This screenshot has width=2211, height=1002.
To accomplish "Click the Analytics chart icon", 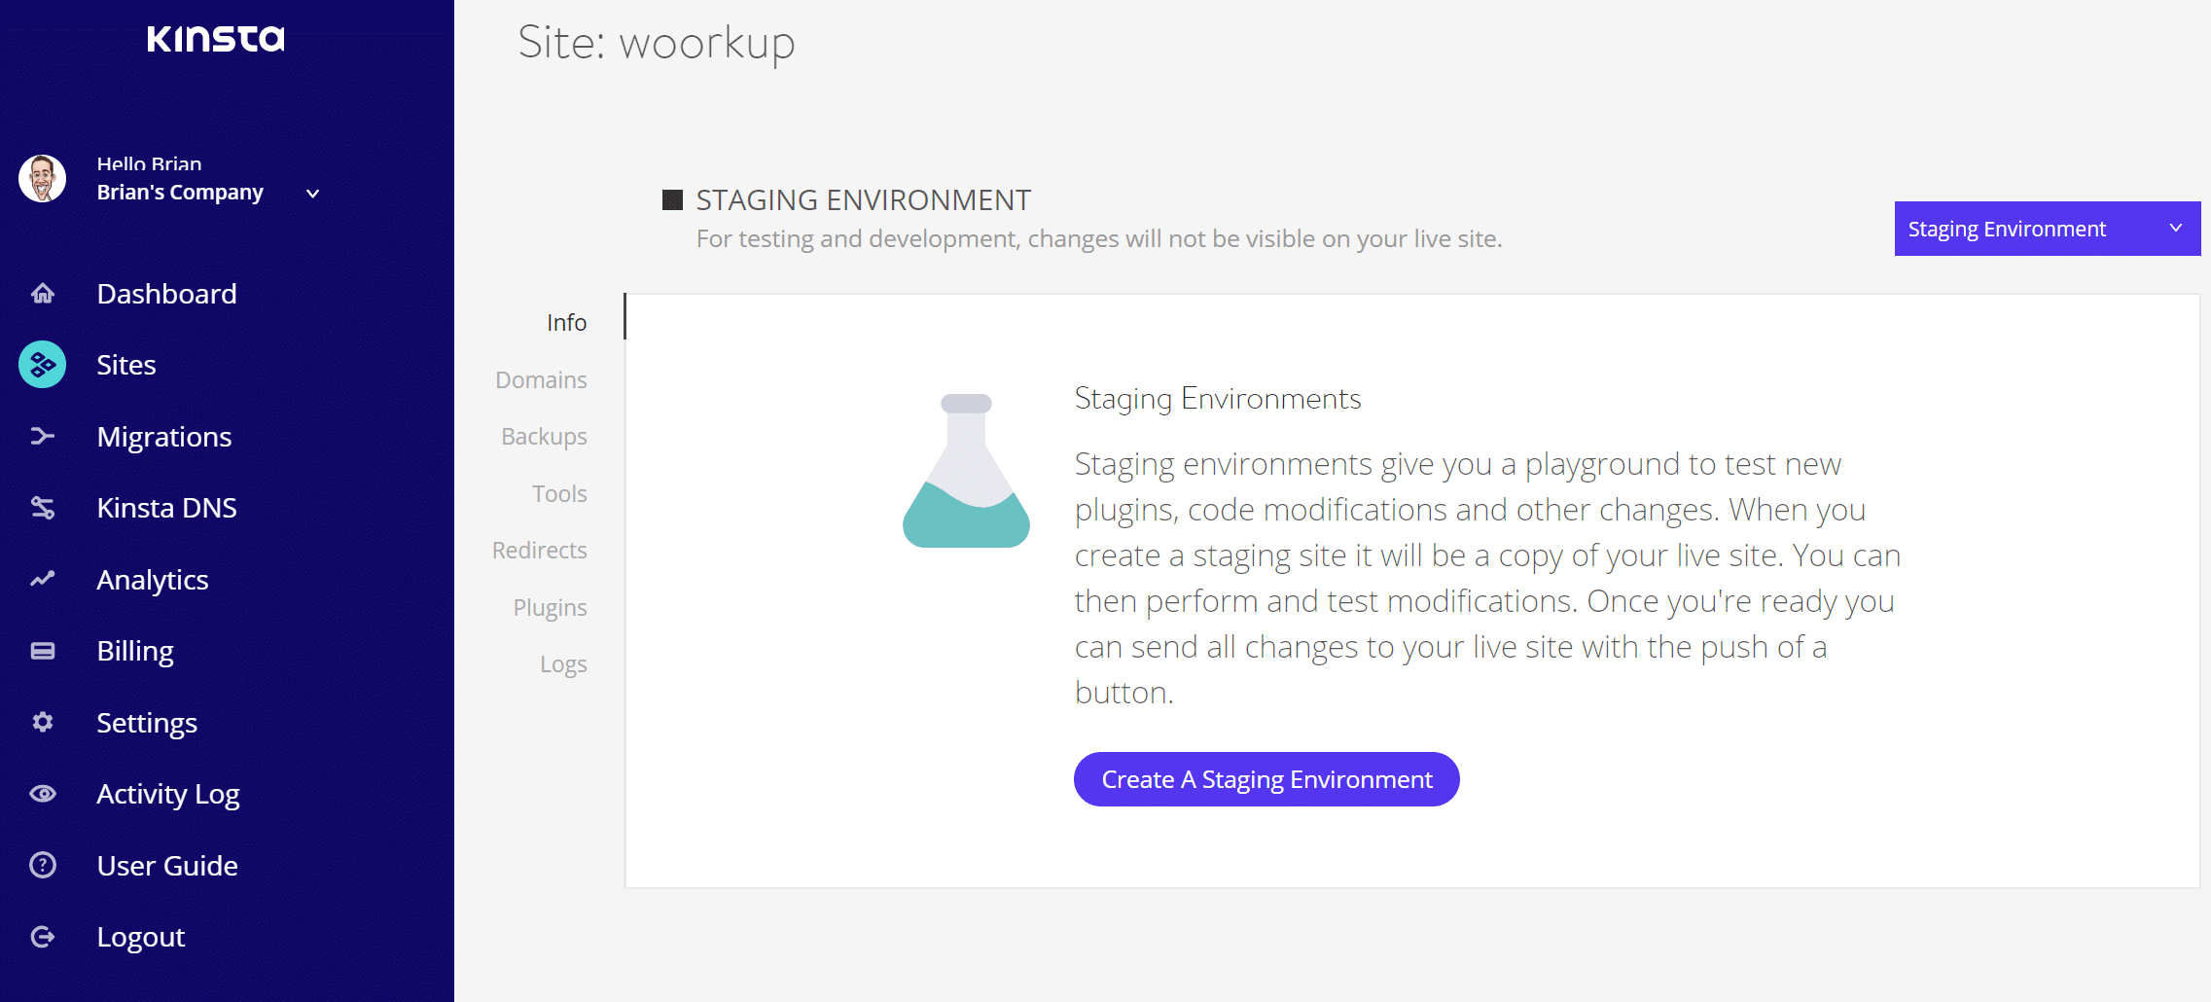I will tap(43, 579).
